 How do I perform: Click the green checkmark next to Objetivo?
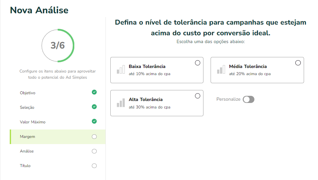coord(94,92)
